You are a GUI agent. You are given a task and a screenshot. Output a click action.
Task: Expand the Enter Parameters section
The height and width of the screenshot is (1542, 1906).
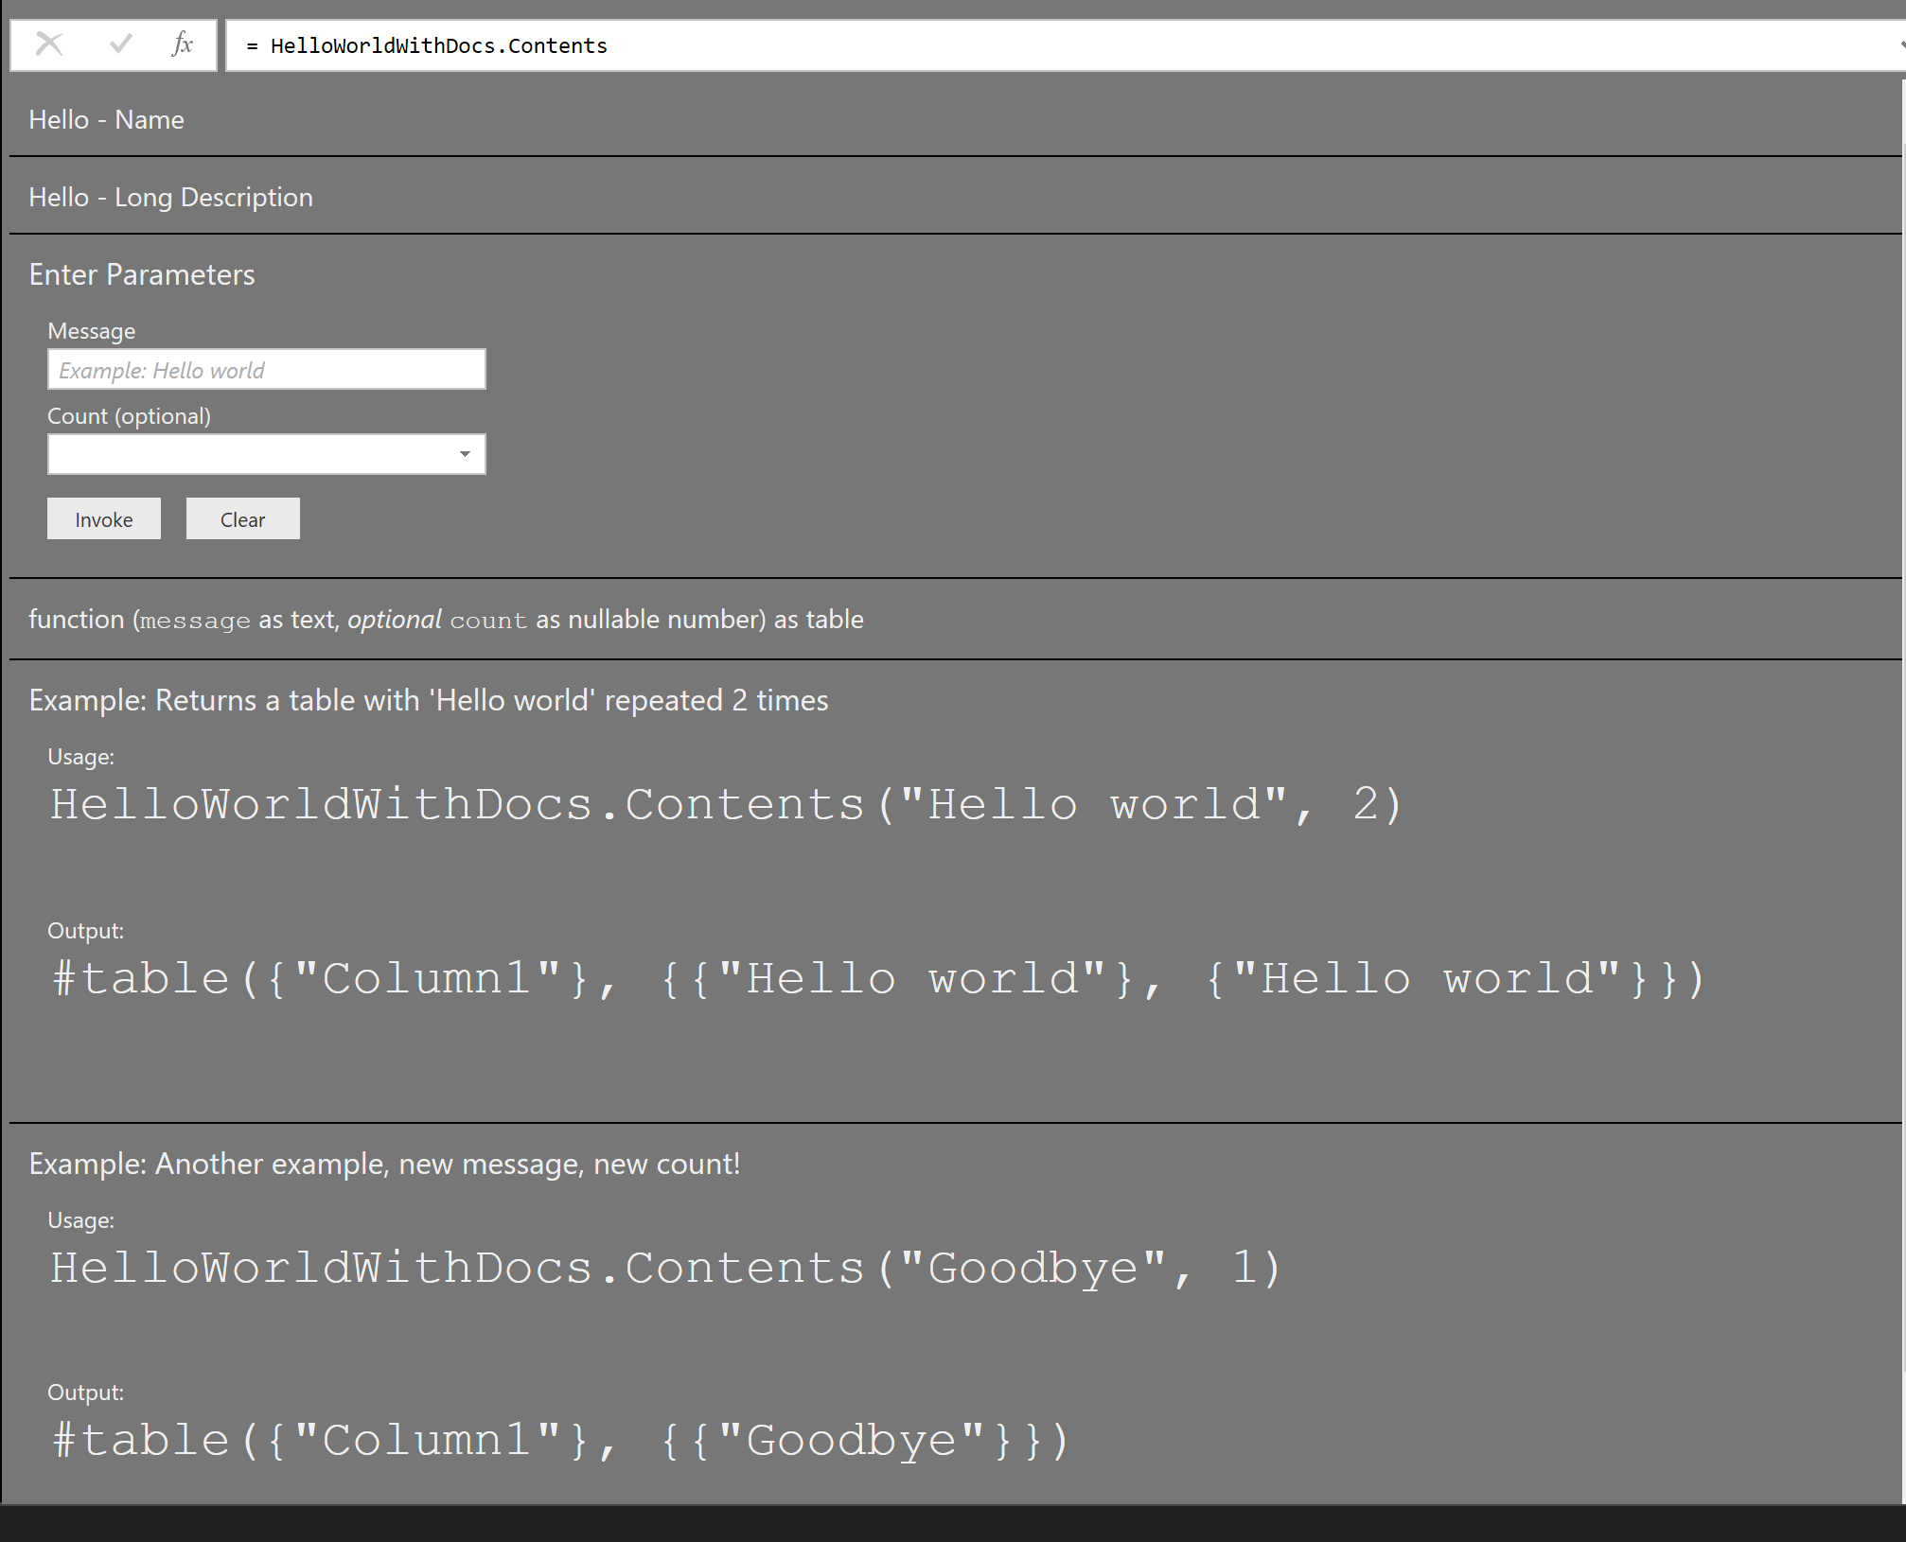pyautogui.click(x=143, y=275)
